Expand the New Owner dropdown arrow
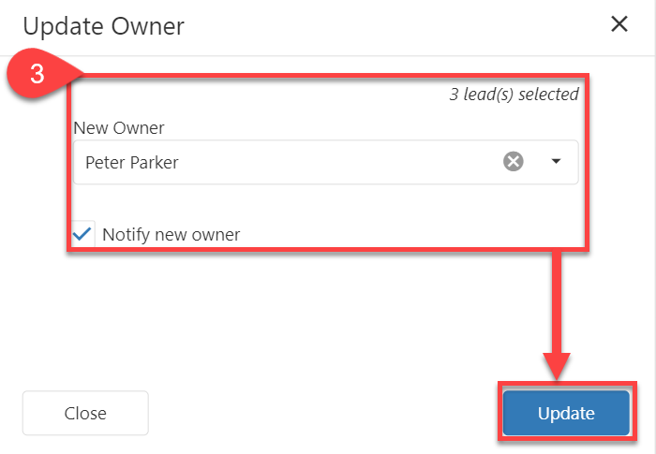This screenshot has width=656, height=454. (556, 162)
